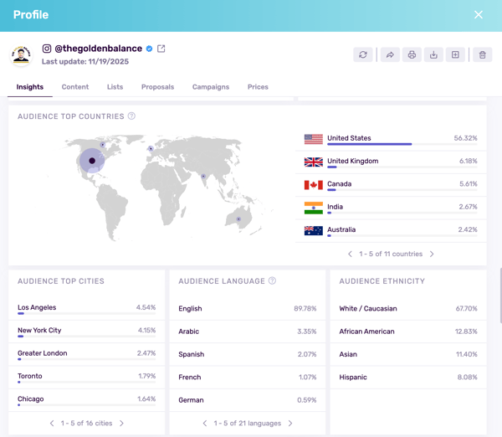Screen dimensions: 502x437
Task: Add the profile to a list with the plus icon
Action: pyautogui.click(x=455, y=55)
